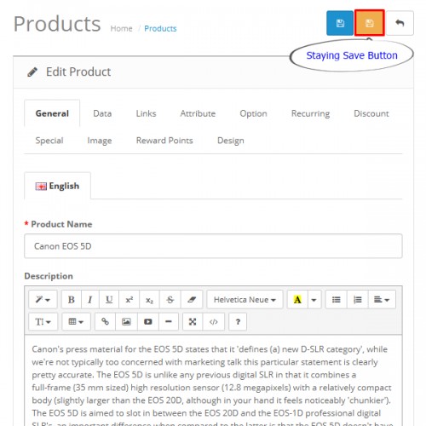Open the color options dropdown arrow
426x426 pixels.
pos(314,299)
